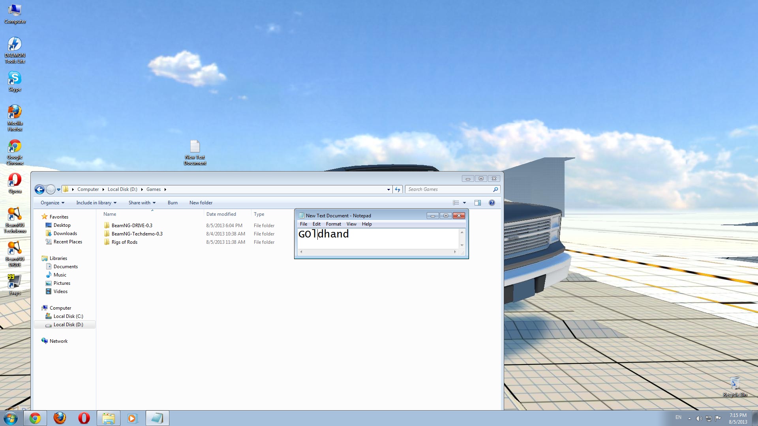Open Opera from the taskbar
The height and width of the screenshot is (426, 758).
click(x=84, y=418)
